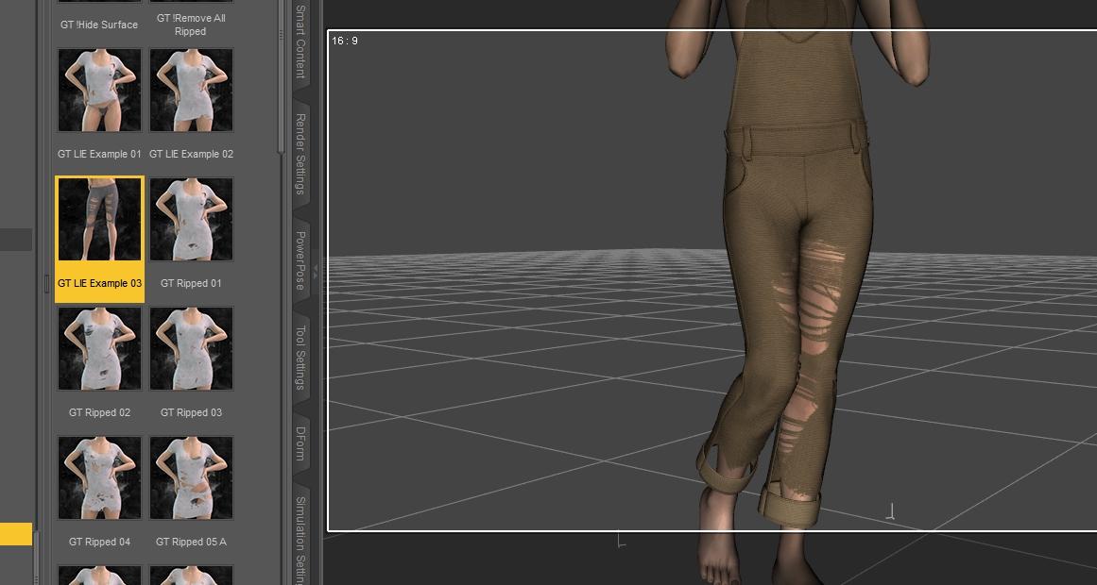Click the GT LIE Example 03 thumbnail
The height and width of the screenshot is (585, 1097).
point(99,220)
